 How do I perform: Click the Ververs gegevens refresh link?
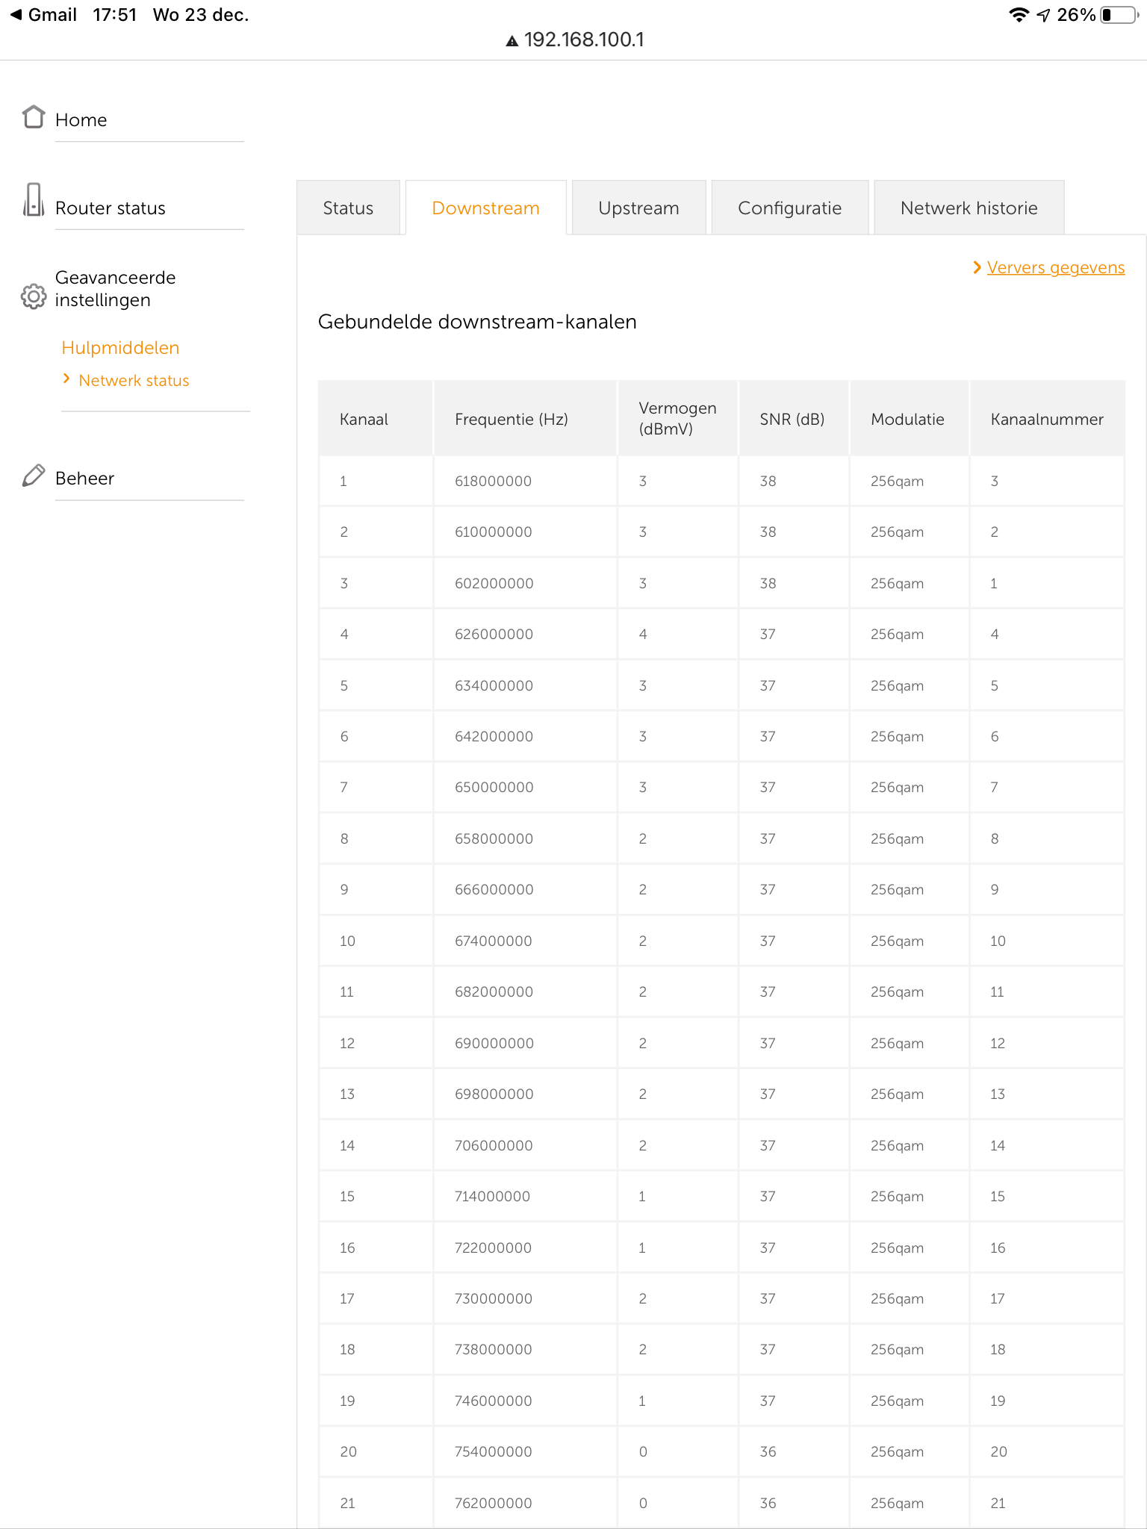[1055, 267]
